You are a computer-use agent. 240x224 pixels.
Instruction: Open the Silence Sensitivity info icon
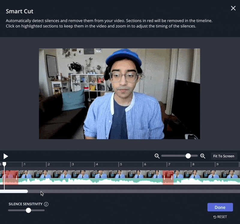coord(46,204)
